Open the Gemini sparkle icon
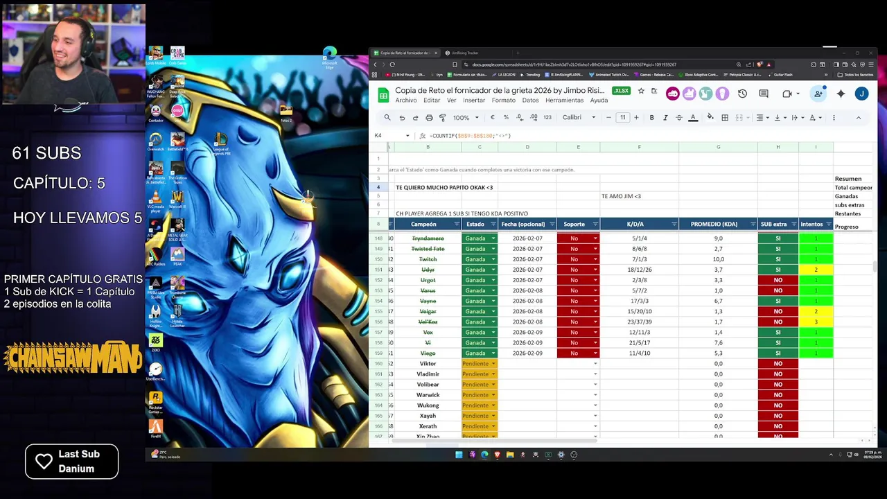Image resolution: width=887 pixels, height=499 pixels. click(x=841, y=94)
